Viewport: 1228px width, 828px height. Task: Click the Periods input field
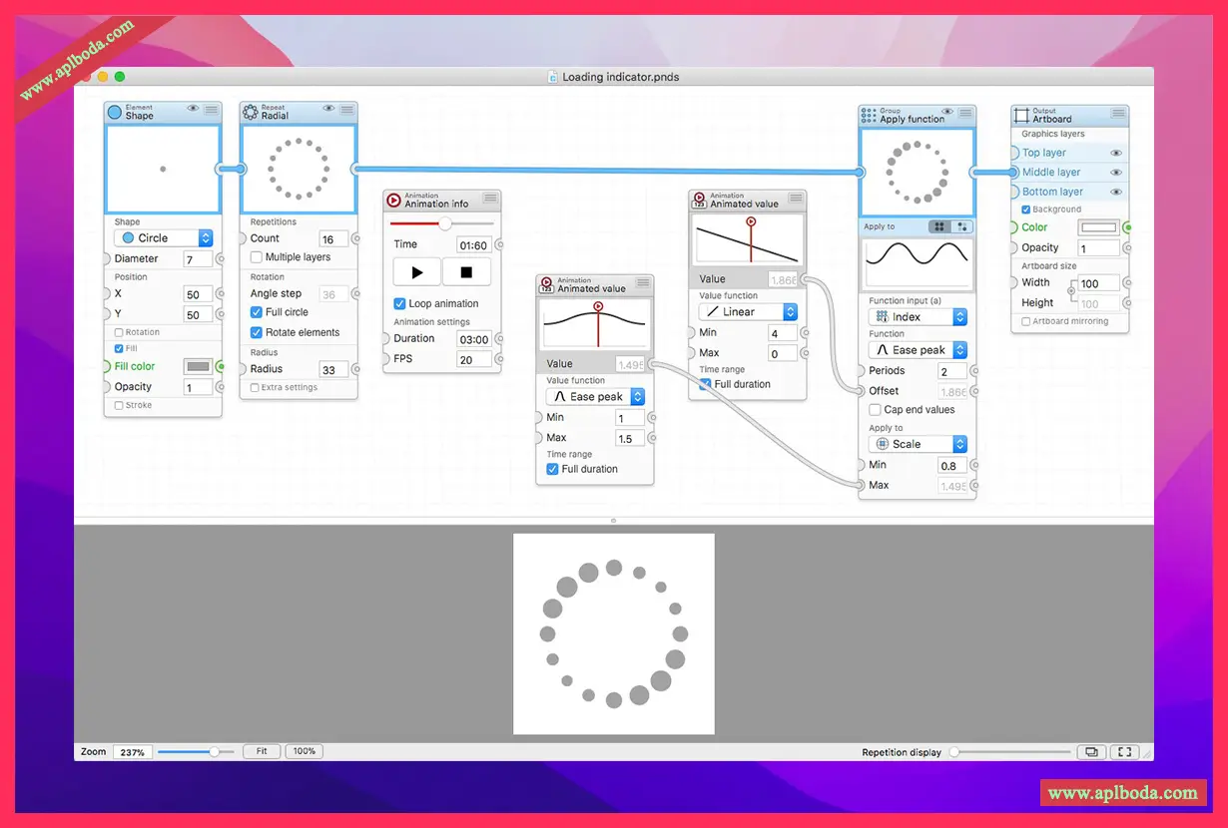click(952, 371)
